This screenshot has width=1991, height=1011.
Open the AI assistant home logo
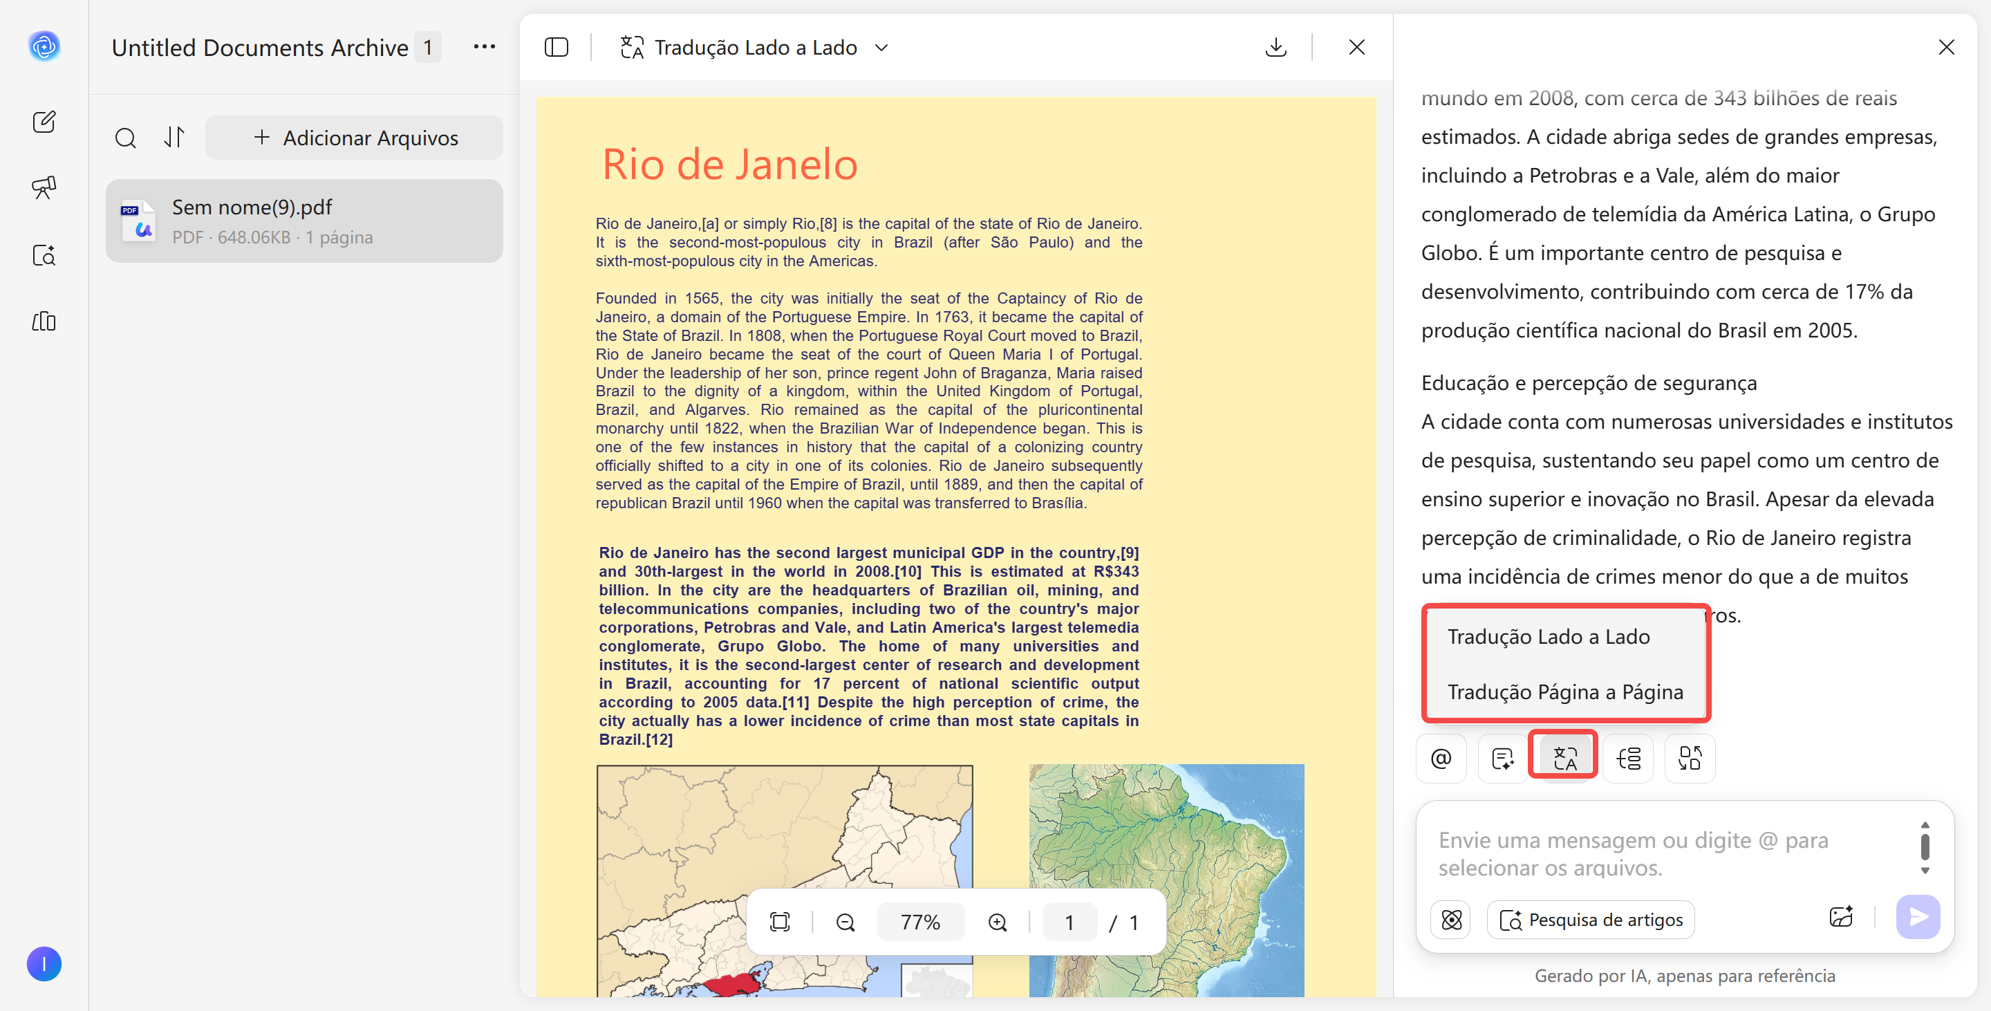coord(44,47)
